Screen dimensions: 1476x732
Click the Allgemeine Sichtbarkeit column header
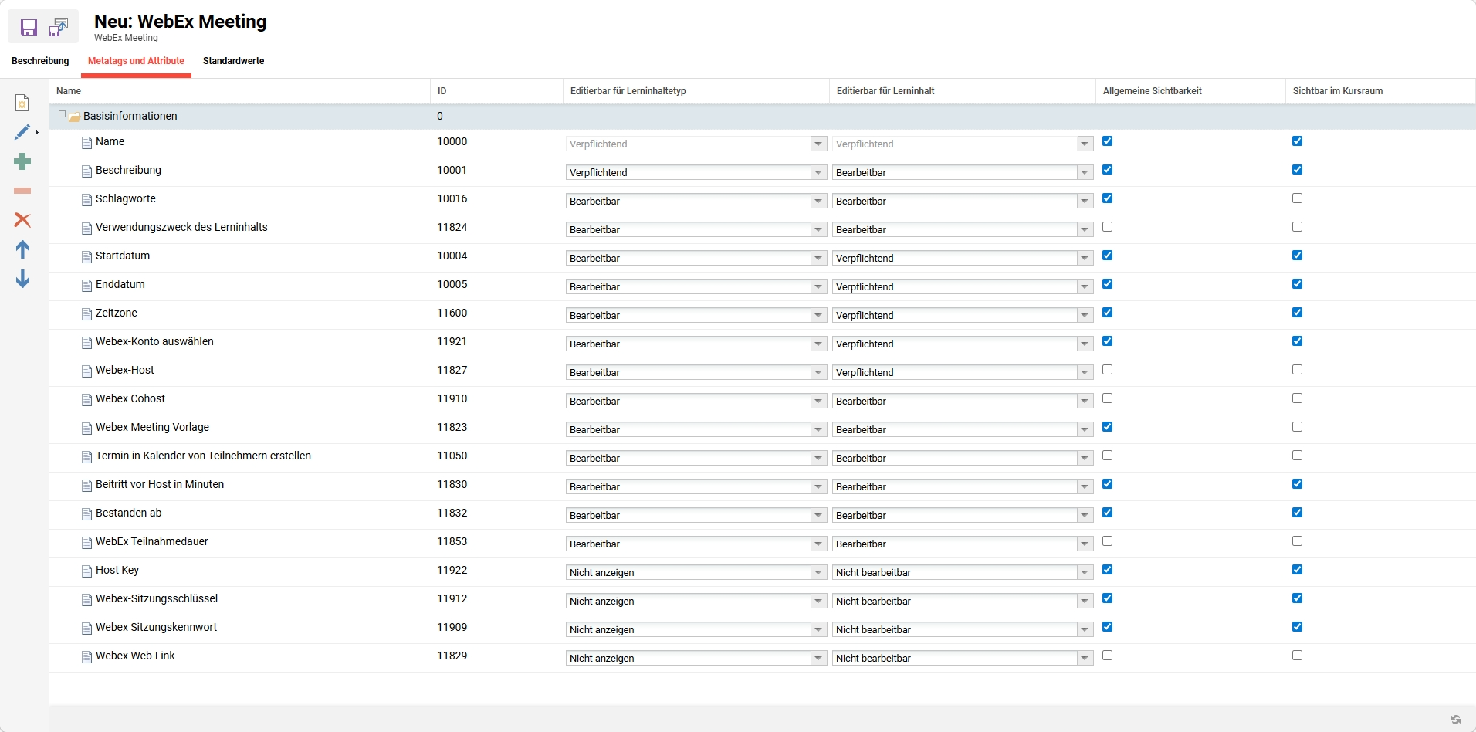pos(1190,91)
